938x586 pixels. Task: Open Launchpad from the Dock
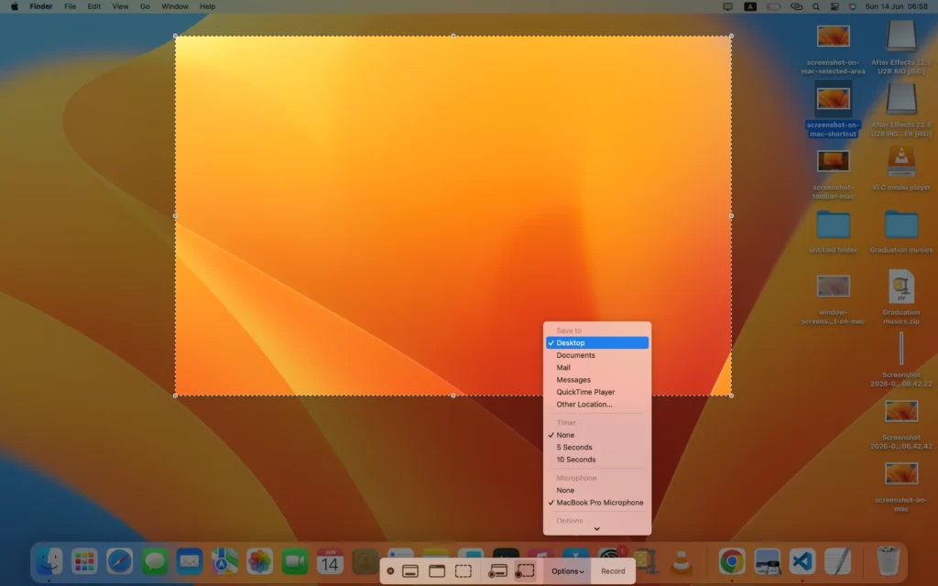(x=84, y=562)
